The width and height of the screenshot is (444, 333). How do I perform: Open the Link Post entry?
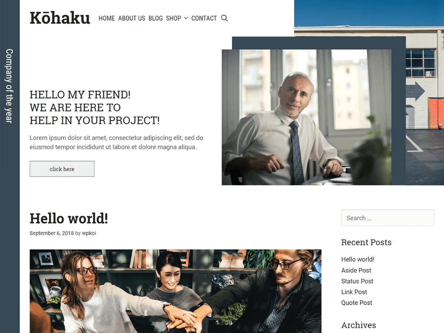coord(354,292)
